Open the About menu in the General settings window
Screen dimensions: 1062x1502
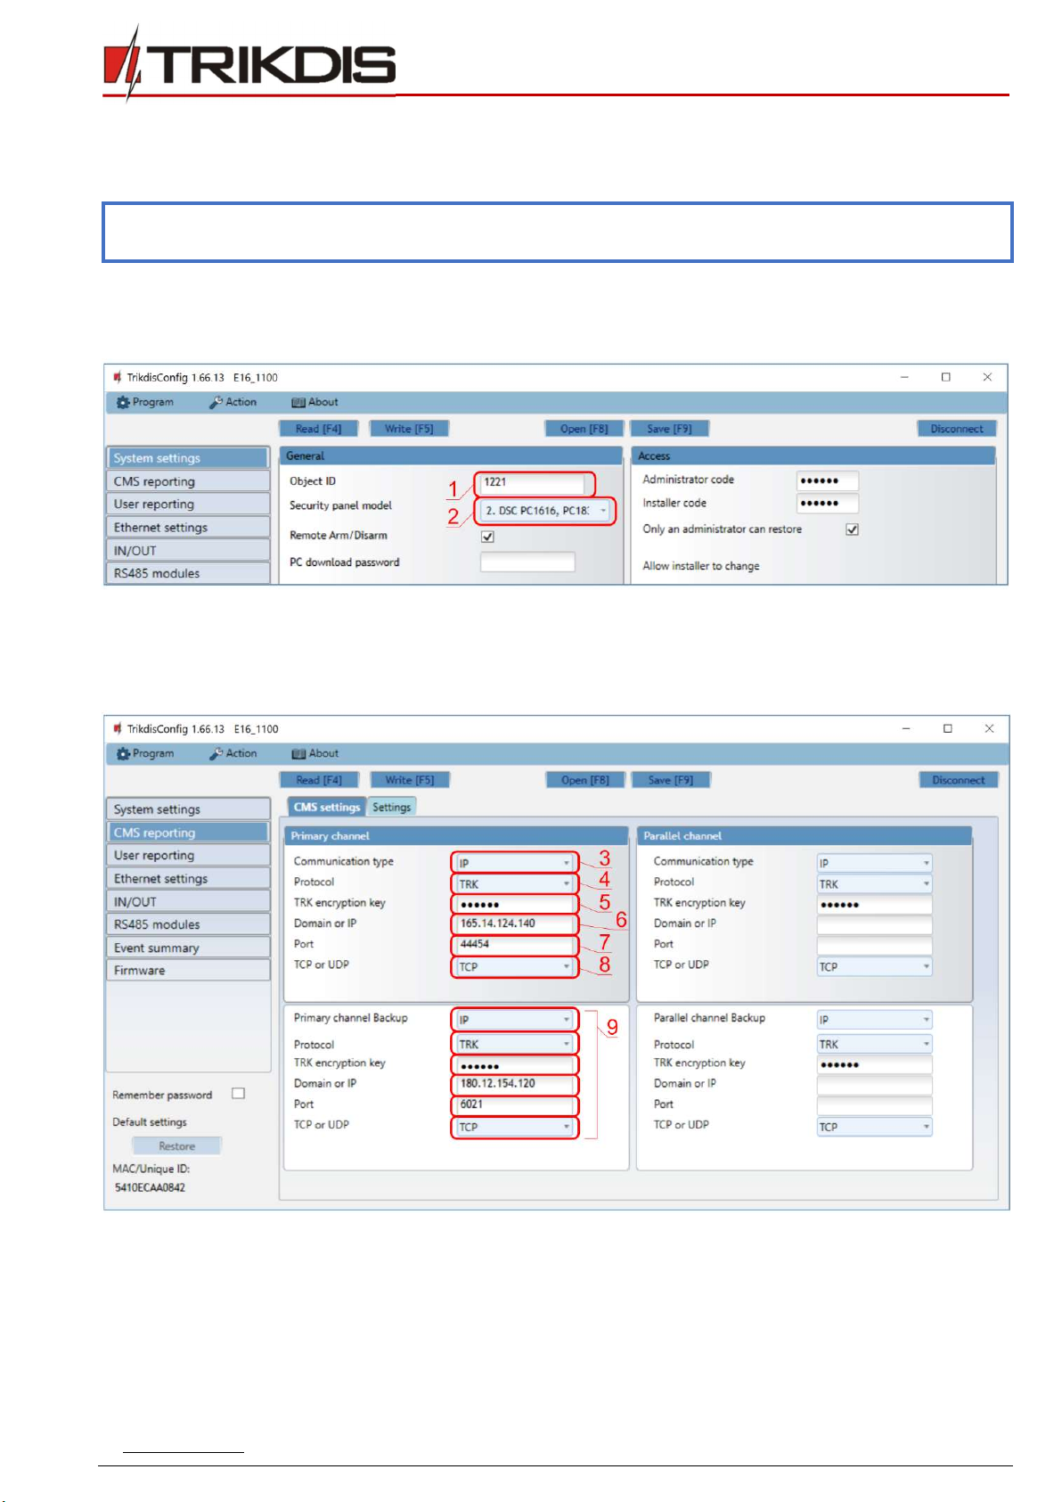click(x=315, y=402)
